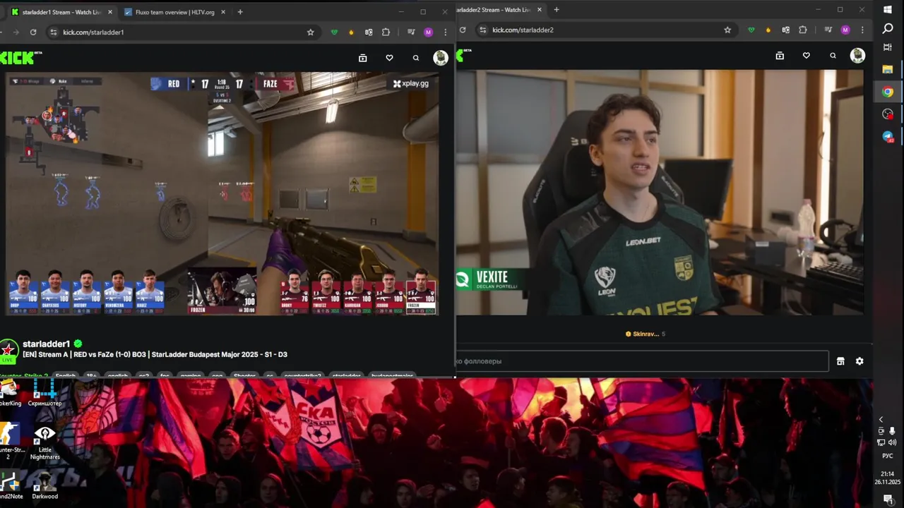Image resolution: width=904 pixels, height=508 pixels.
Task: Open the green shield extension in starladder1 window
Action: coord(334,32)
